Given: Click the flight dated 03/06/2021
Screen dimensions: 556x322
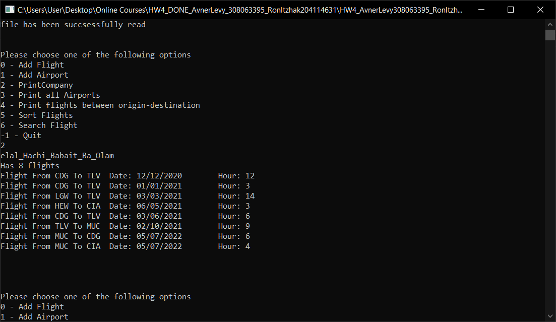Looking at the screenshot, I should click(x=126, y=216).
